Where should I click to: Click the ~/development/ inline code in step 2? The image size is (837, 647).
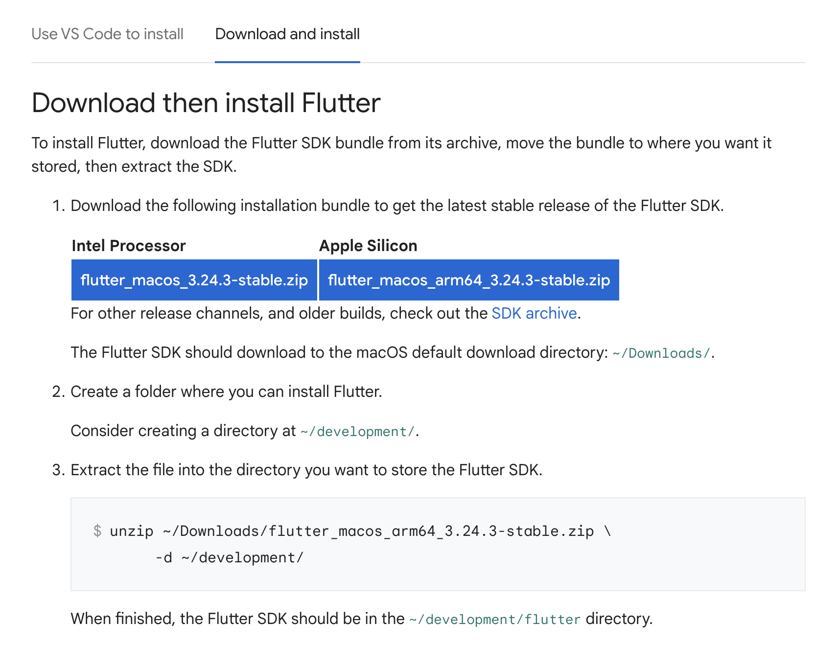(x=357, y=432)
